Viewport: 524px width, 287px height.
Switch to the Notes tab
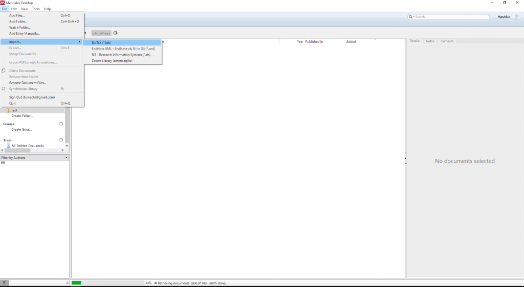(430, 41)
